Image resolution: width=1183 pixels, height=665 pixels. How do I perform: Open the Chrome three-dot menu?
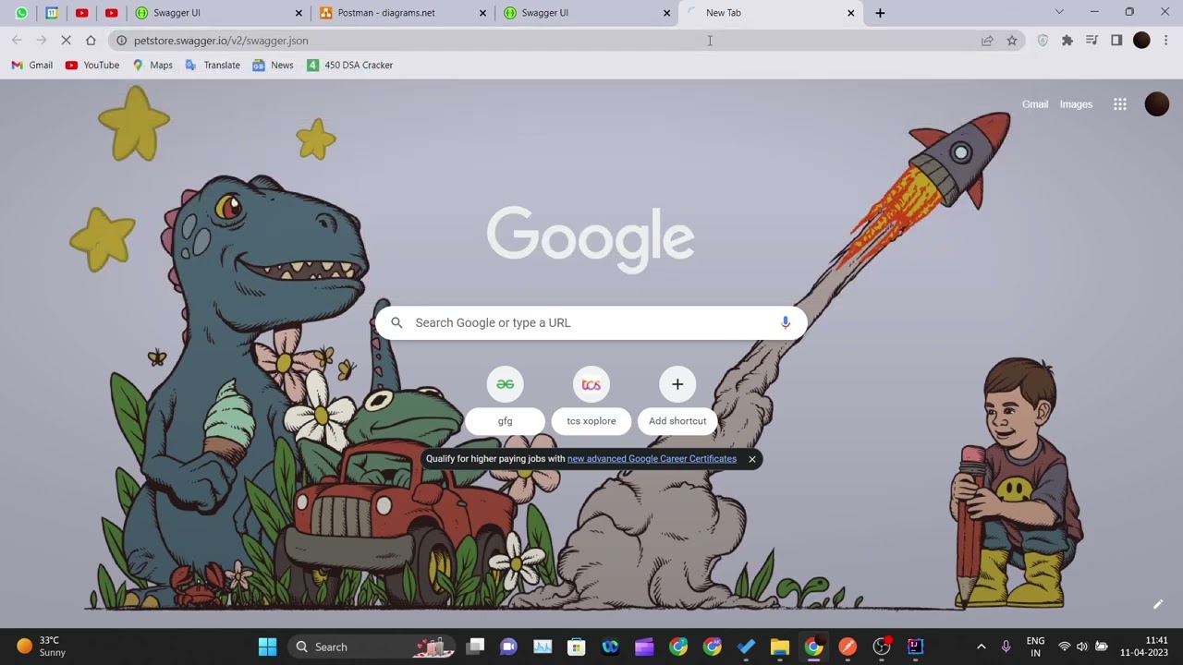[1166, 41]
